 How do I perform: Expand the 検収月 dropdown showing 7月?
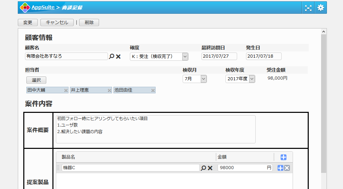204,79
